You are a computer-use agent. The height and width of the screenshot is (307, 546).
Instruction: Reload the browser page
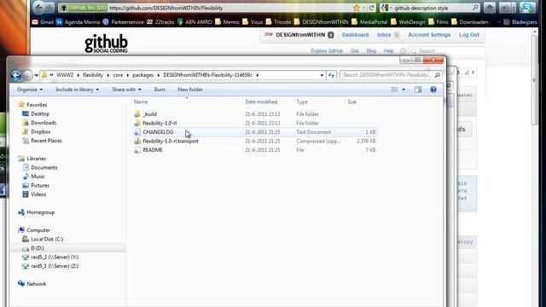pos(372,8)
